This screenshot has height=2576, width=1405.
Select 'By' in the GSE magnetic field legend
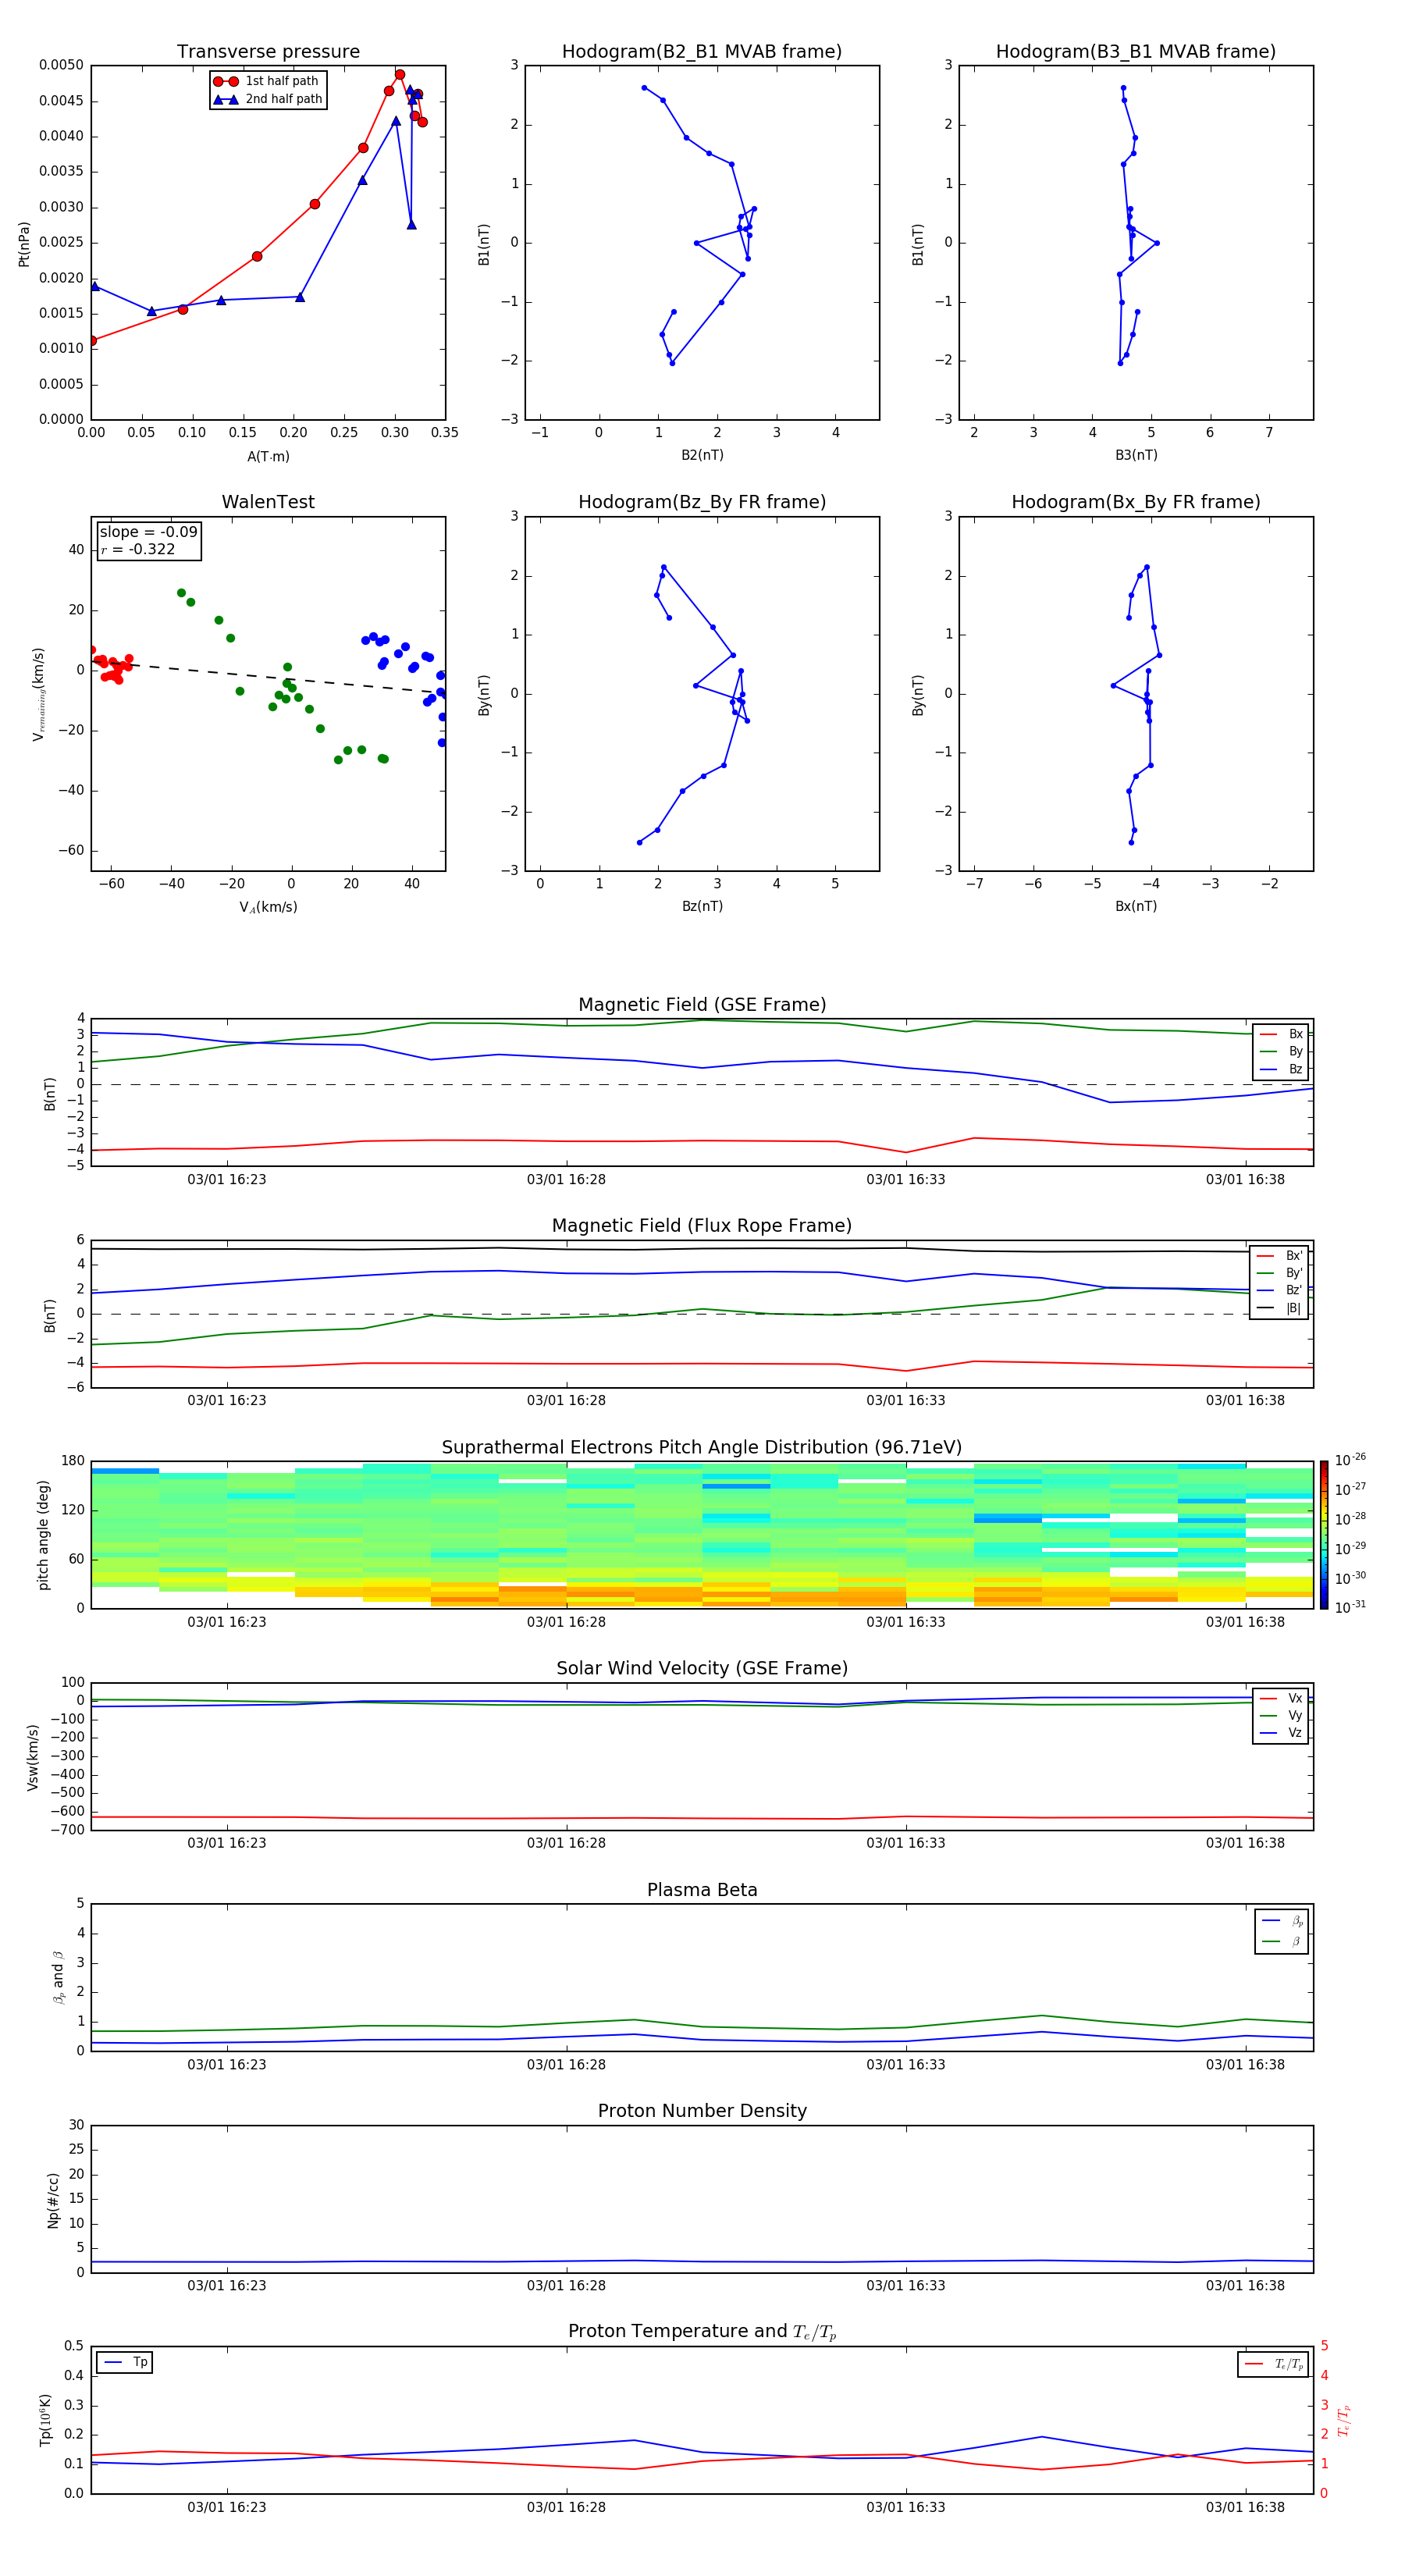(x=1282, y=1051)
